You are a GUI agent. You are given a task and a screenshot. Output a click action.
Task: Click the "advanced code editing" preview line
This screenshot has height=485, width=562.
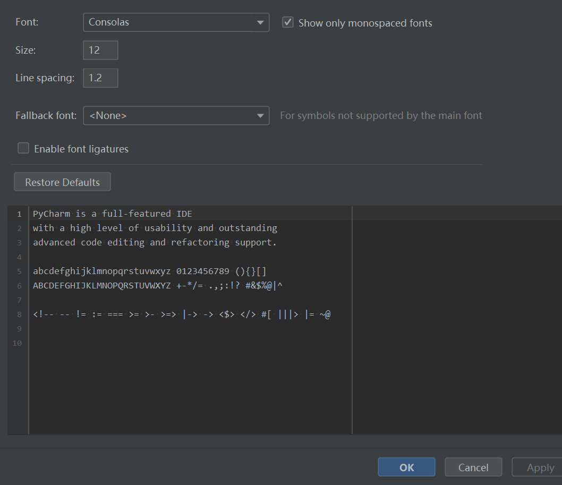pos(155,243)
